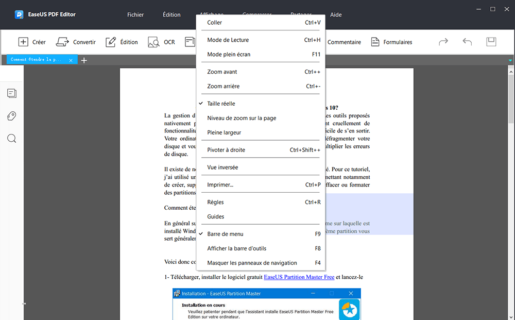Click the save floppy disk icon
The width and height of the screenshot is (515, 320).
491,42
